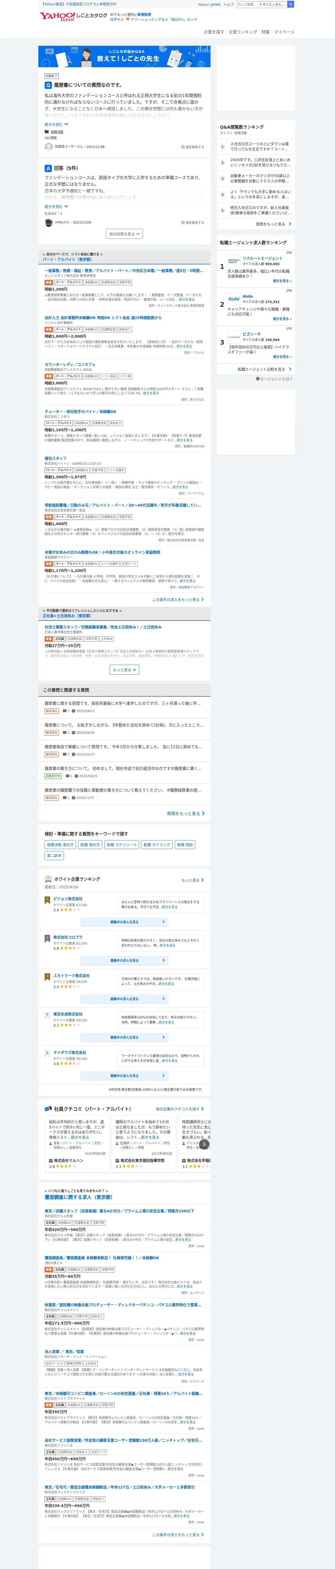The image size is (335, 1569).
Task: Open 社労士業務スタッフ job listing
Action: pyautogui.click(x=103, y=627)
